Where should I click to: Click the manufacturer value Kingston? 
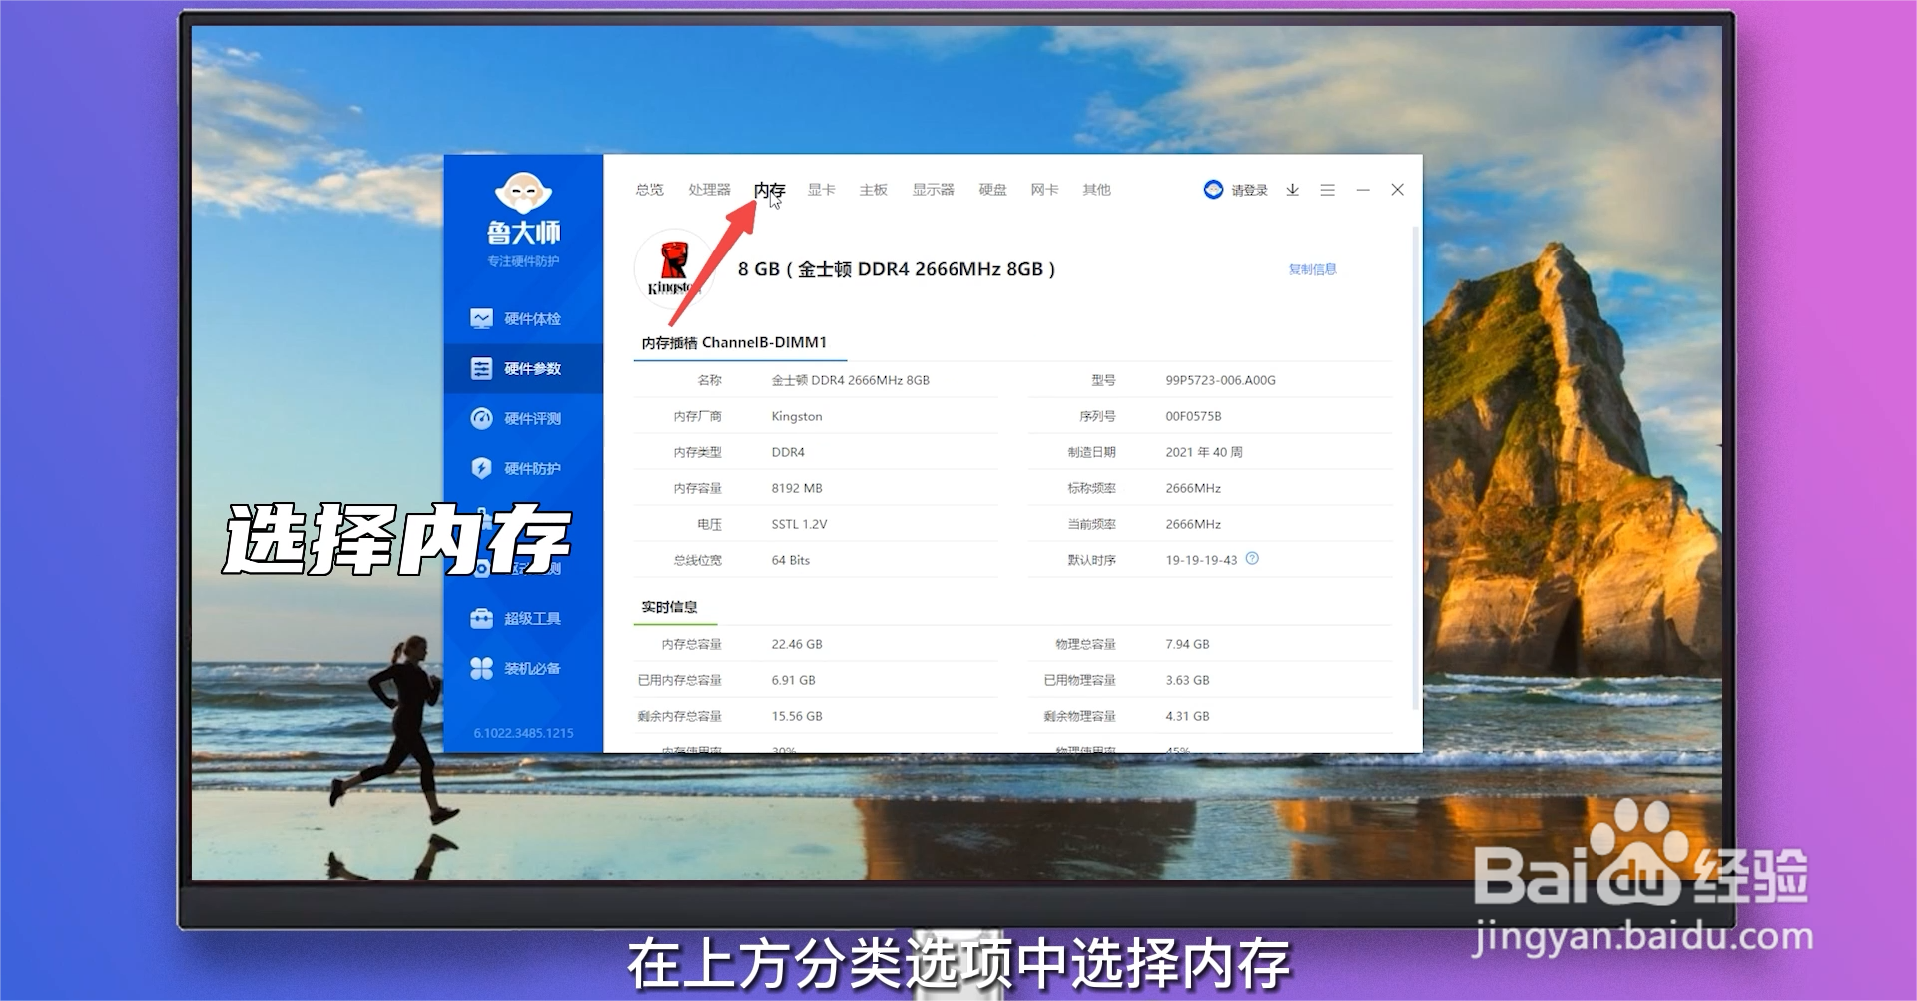[x=797, y=416]
